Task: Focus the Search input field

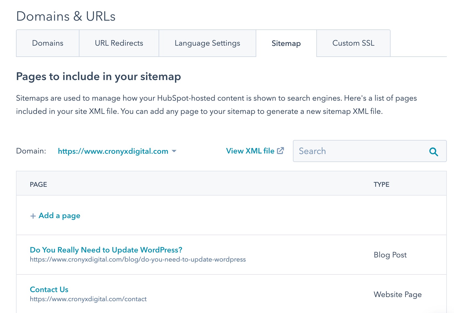Action: pos(361,151)
